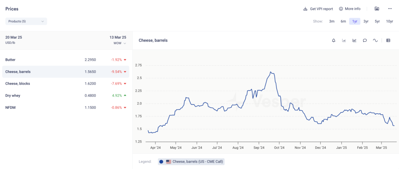Image resolution: width=399 pixels, height=169 pixels.
Task: Click the wave curve icon
Action: click(375, 40)
